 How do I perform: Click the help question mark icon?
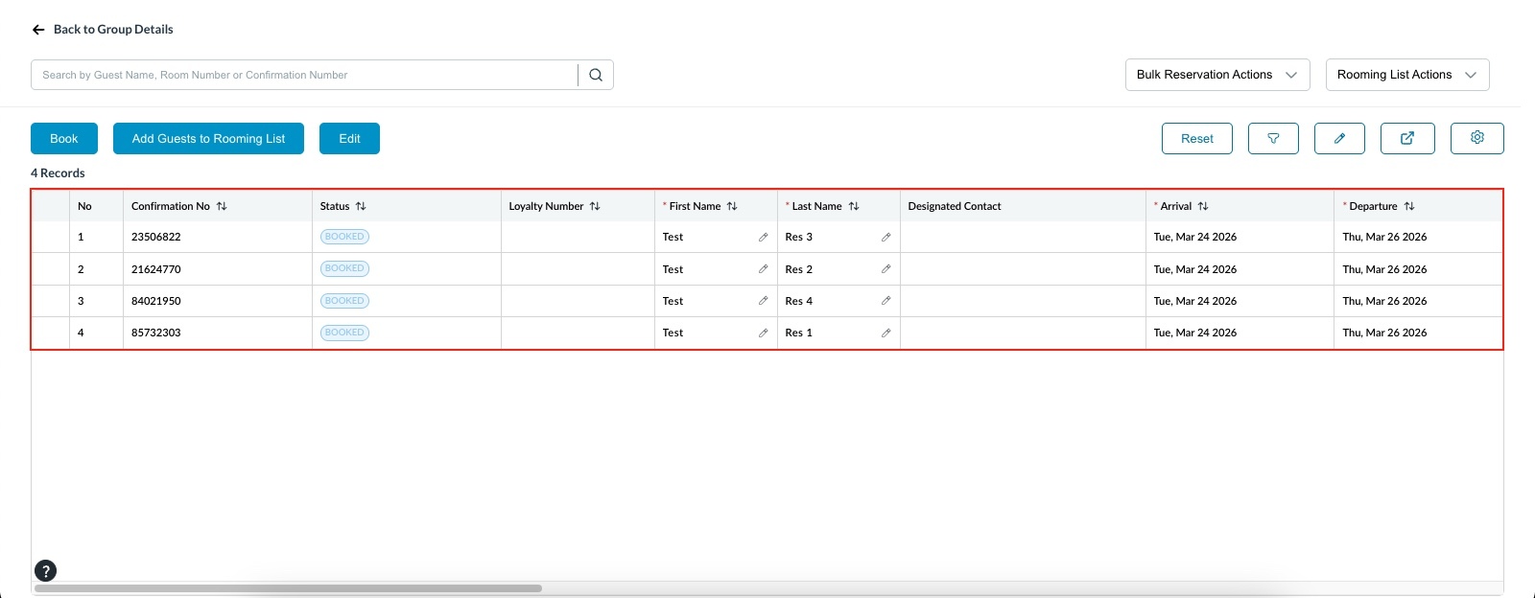click(x=45, y=571)
